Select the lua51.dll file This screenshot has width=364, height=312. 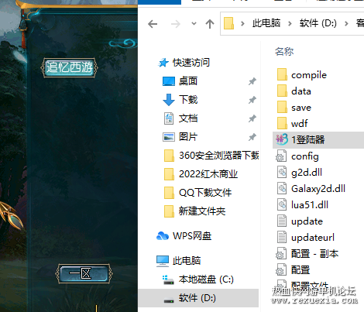click(x=310, y=205)
